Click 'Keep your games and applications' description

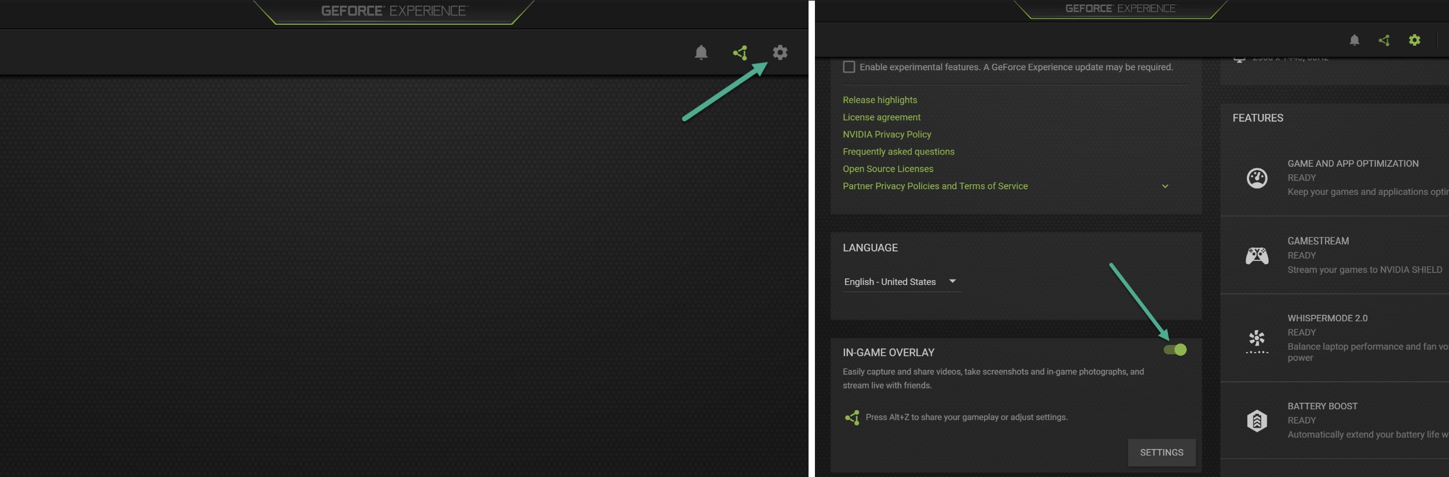click(1368, 192)
